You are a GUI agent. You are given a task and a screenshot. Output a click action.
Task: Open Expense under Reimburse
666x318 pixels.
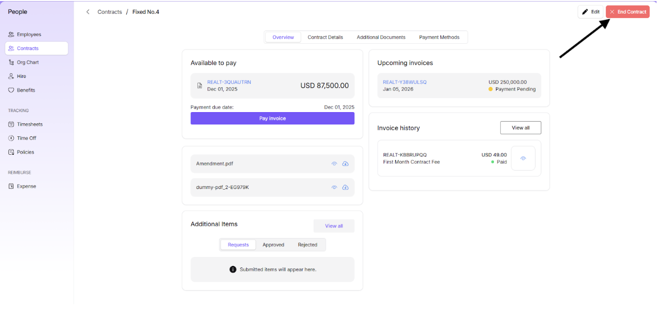(26, 186)
